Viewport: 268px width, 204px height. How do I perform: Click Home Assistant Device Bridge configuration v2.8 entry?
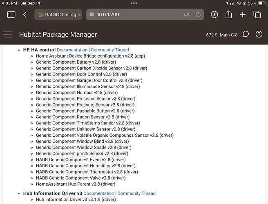click(x=90, y=56)
